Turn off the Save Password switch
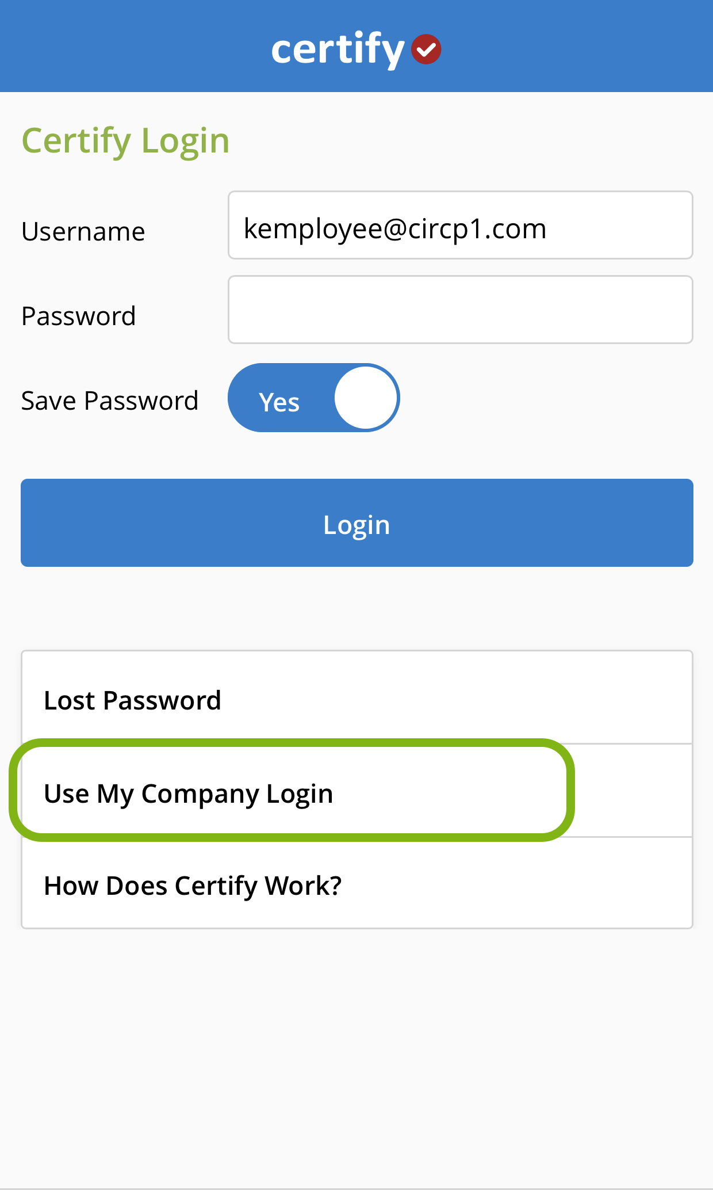This screenshot has width=713, height=1190. (x=314, y=398)
